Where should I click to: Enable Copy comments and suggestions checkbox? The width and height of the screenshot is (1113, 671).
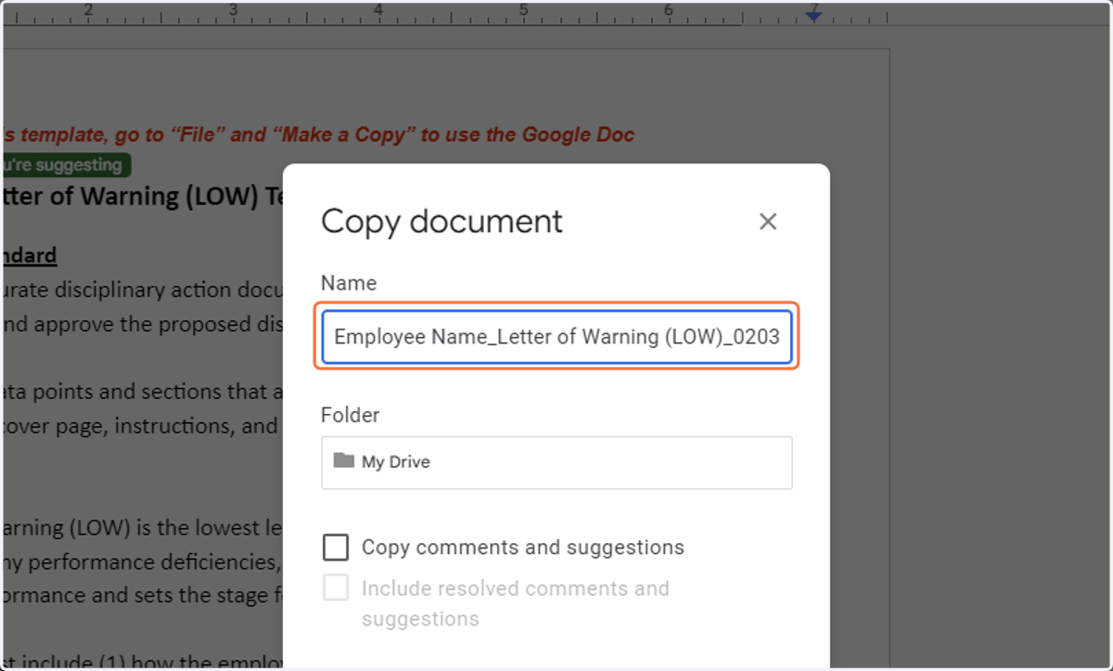click(x=336, y=548)
